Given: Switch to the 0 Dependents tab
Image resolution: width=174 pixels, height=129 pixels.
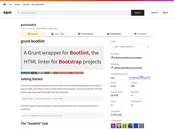Looking at the screenshot, I should 114,34.
